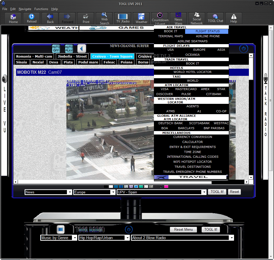Click the Reset Menu button

point(183,229)
